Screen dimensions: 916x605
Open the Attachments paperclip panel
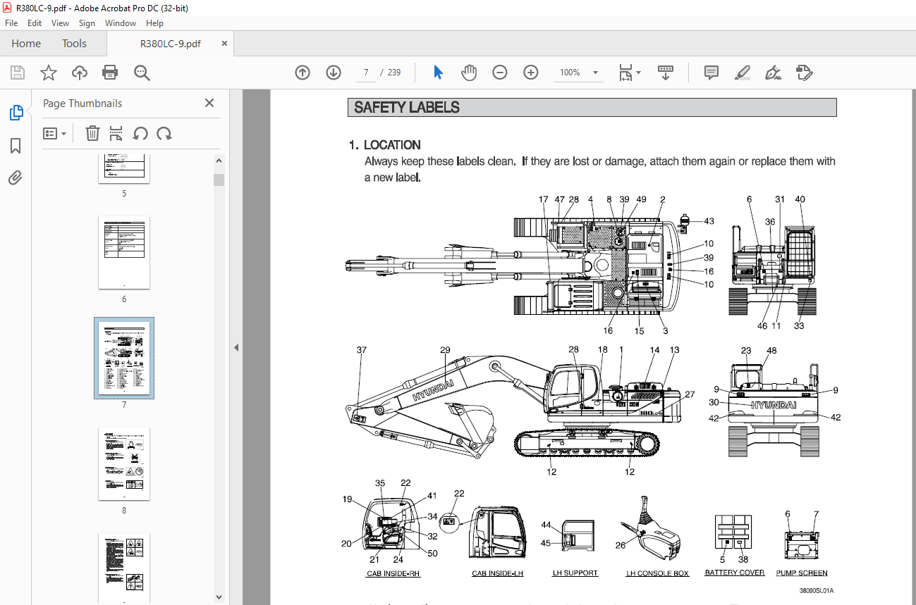pyautogui.click(x=16, y=177)
